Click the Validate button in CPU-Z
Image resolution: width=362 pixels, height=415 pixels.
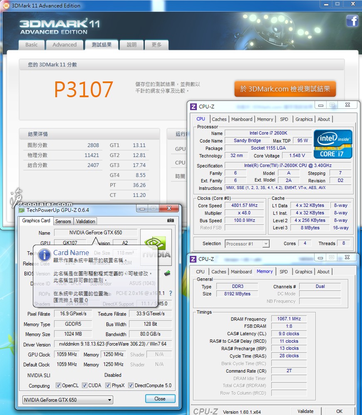pyautogui.click(x=305, y=411)
